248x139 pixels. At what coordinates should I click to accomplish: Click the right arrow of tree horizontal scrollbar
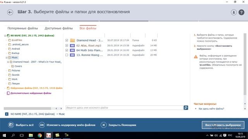pyautogui.click(x=61, y=108)
